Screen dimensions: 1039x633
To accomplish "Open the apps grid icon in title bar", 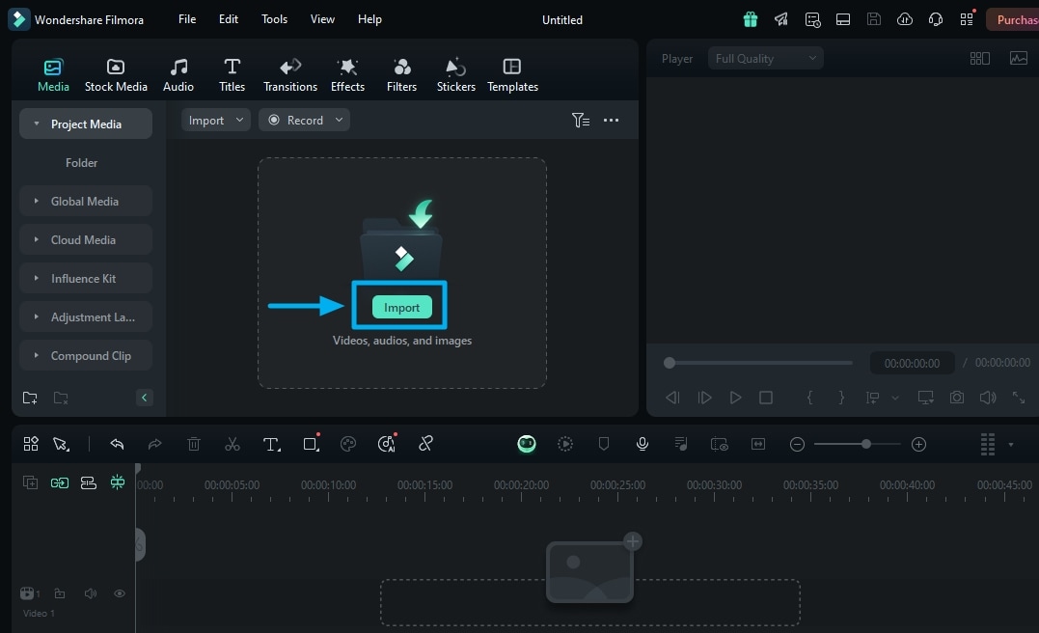I will point(967,19).
